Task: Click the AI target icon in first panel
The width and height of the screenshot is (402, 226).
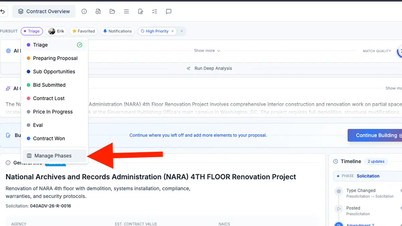Action: click(x=8, y=51)
